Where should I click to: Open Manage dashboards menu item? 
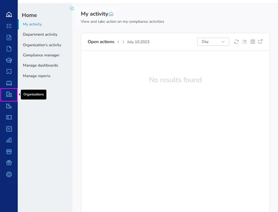[x=41, y=66]
